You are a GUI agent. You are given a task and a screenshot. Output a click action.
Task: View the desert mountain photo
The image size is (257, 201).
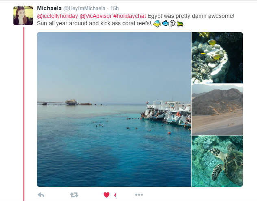[x=217, y=109]
